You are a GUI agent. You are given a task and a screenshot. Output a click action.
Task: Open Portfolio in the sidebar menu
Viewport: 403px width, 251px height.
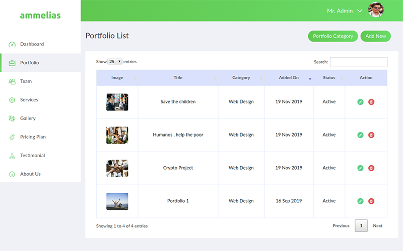[40, 62]
